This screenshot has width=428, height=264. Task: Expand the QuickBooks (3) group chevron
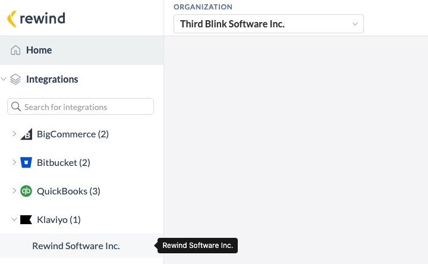(x=14, y=191)
